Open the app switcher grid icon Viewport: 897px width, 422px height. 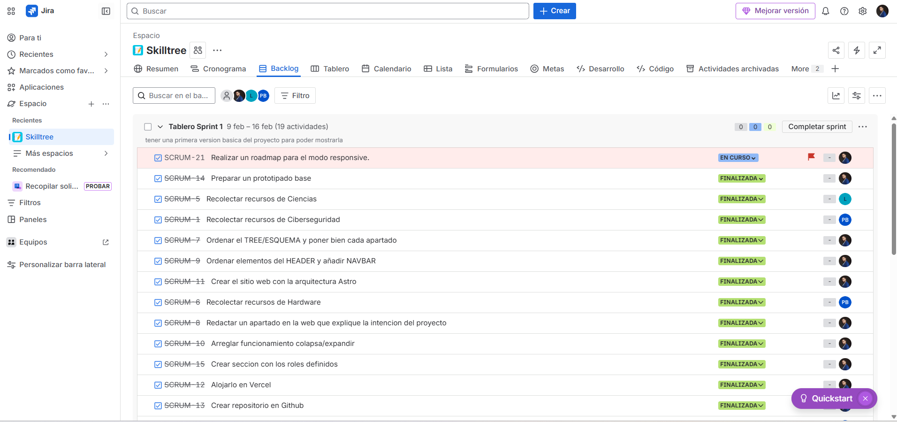(x=11, y=11)
